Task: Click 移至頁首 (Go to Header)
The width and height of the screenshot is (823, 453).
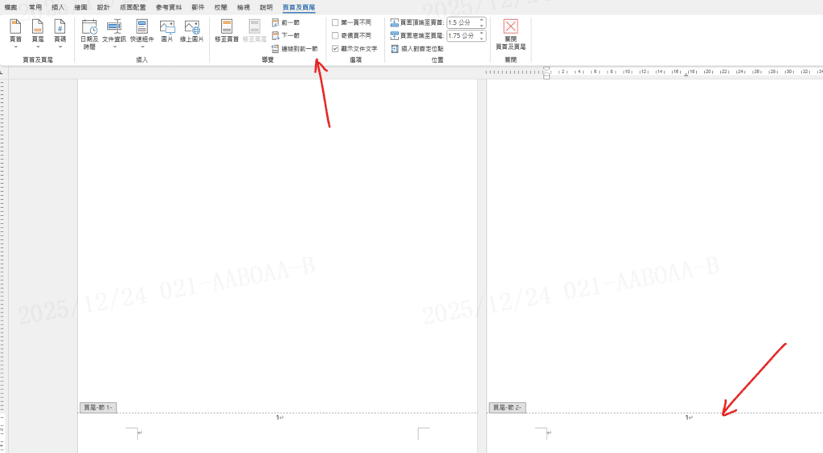Action: coord(227,31)
